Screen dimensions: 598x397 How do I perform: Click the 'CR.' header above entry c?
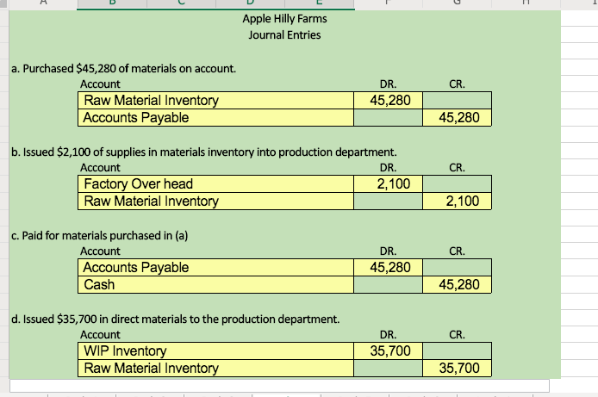pyautogui.click(x=457, y=251)
